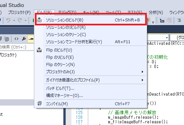
Task: Click the toolbar icon left of indent icons
Action: pyautogui.click(x=162, y=20)
